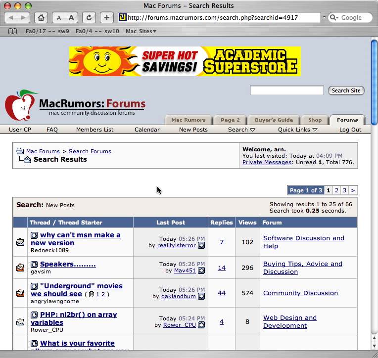
Task: Go to next results page arrow
Action: point(353,190)
